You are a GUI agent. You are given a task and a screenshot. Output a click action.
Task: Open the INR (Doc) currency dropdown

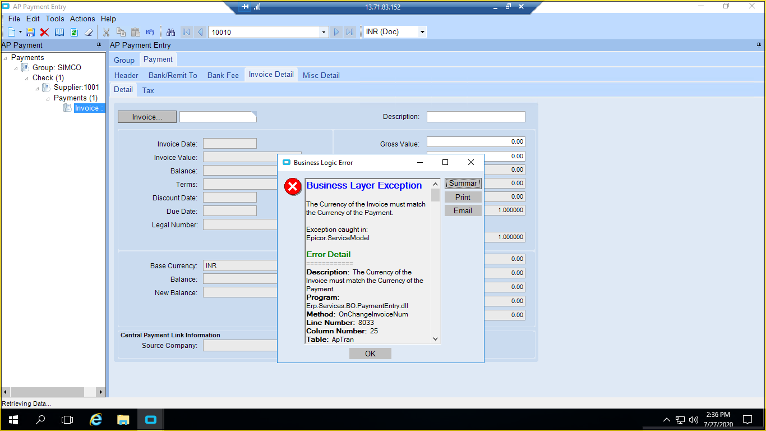tap(422, 33)
